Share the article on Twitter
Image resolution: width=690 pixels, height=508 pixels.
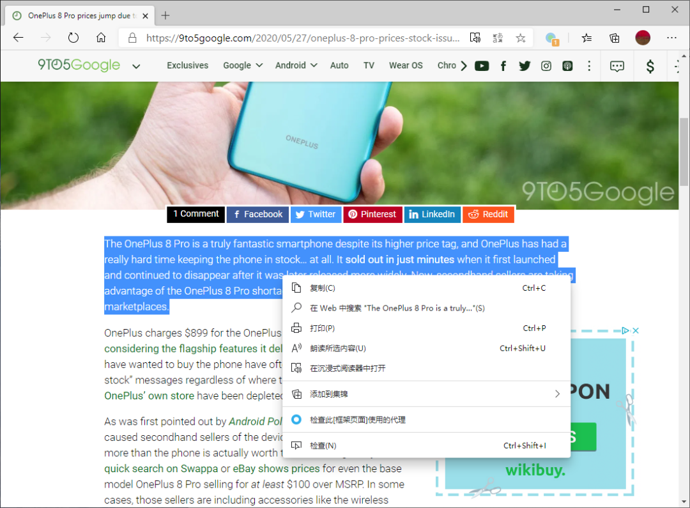pos(316,214)
